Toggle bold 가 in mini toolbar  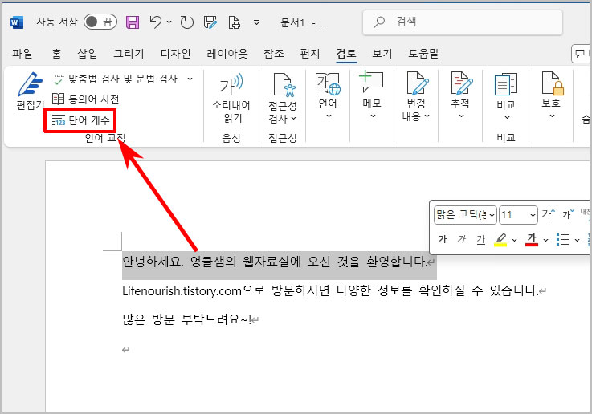click(443, 239)
